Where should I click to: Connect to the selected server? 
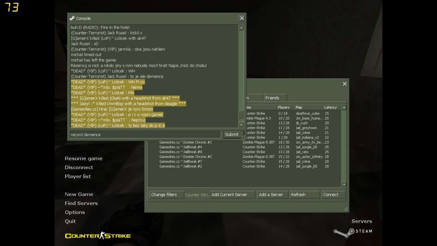333,195
